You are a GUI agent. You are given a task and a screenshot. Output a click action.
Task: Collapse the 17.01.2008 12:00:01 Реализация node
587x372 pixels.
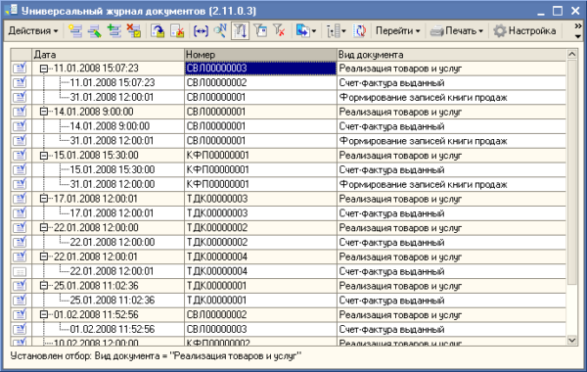pyautogui.click(x=44, y=199)
